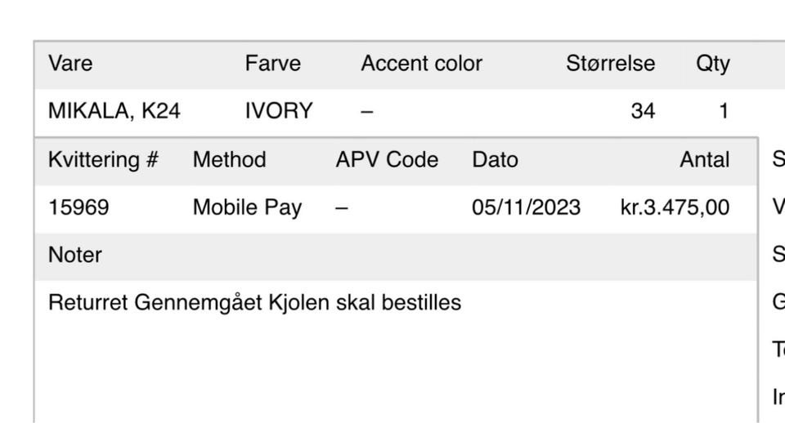Click the Accent color column header
Viewport: 785px width, 423px height.
pos(421,64)
